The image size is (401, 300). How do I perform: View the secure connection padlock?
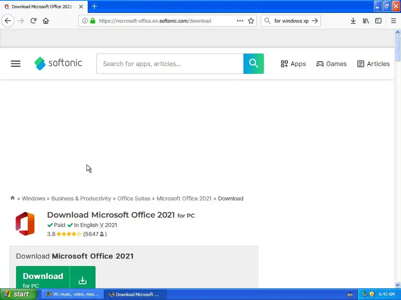[x=93, y=21]
